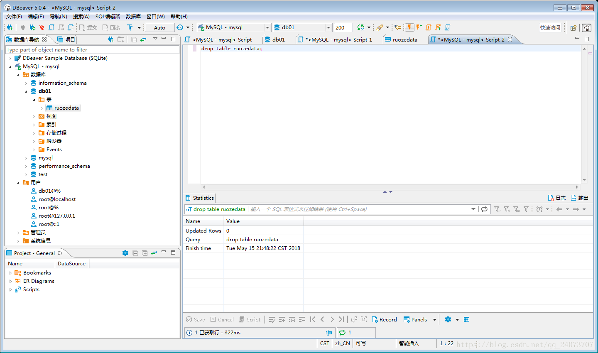598x353 pixels.
Task: Expand the Bookmarks folder in Project panel
Action: 11,273
